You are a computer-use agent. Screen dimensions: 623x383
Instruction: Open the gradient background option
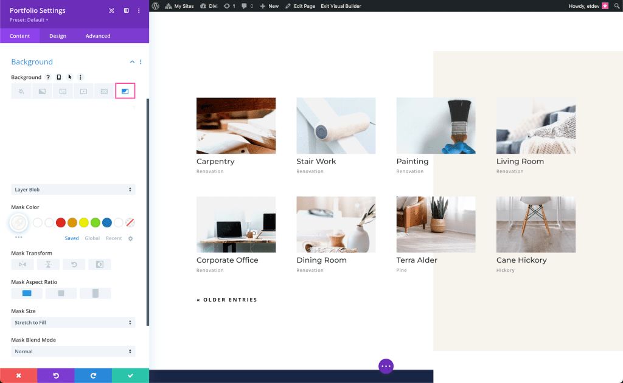click(x=41, y=91)
